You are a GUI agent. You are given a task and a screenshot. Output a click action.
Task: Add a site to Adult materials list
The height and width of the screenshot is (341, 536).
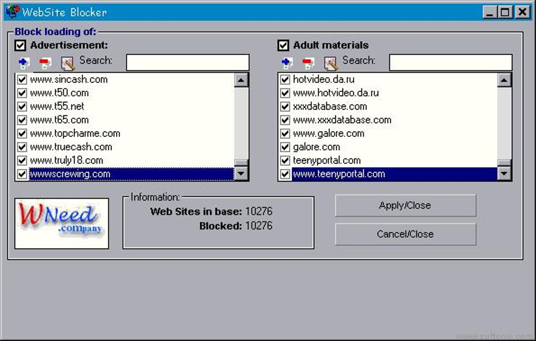(x=287, y=63)
